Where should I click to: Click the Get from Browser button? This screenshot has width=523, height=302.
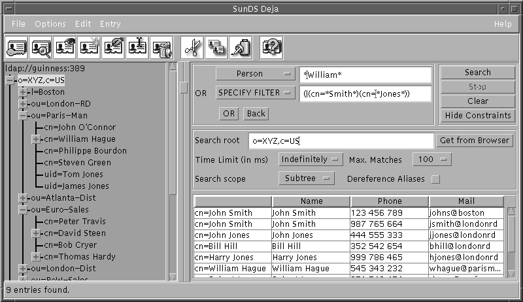tap(475, 141)
